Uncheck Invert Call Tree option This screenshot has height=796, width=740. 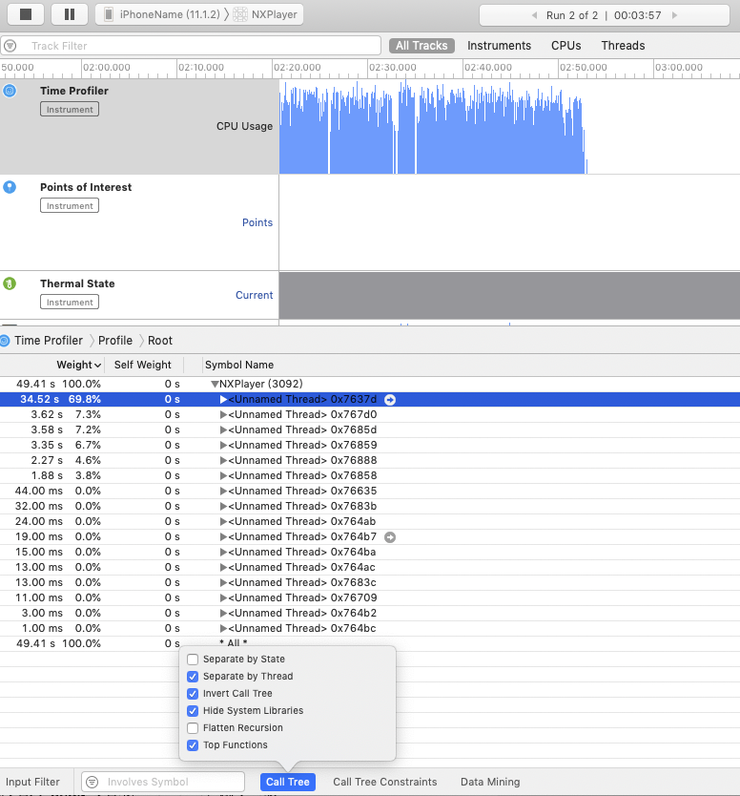[x=194, y=694]
